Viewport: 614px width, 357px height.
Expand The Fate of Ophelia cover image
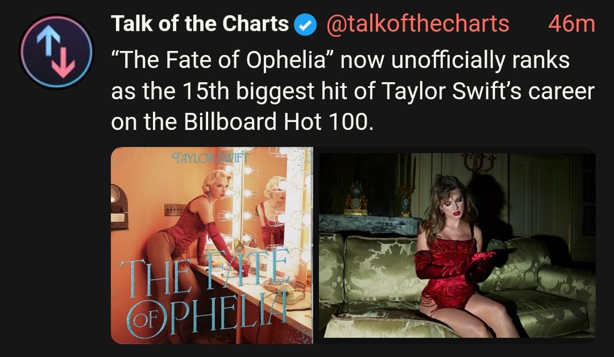pos(211,245)
